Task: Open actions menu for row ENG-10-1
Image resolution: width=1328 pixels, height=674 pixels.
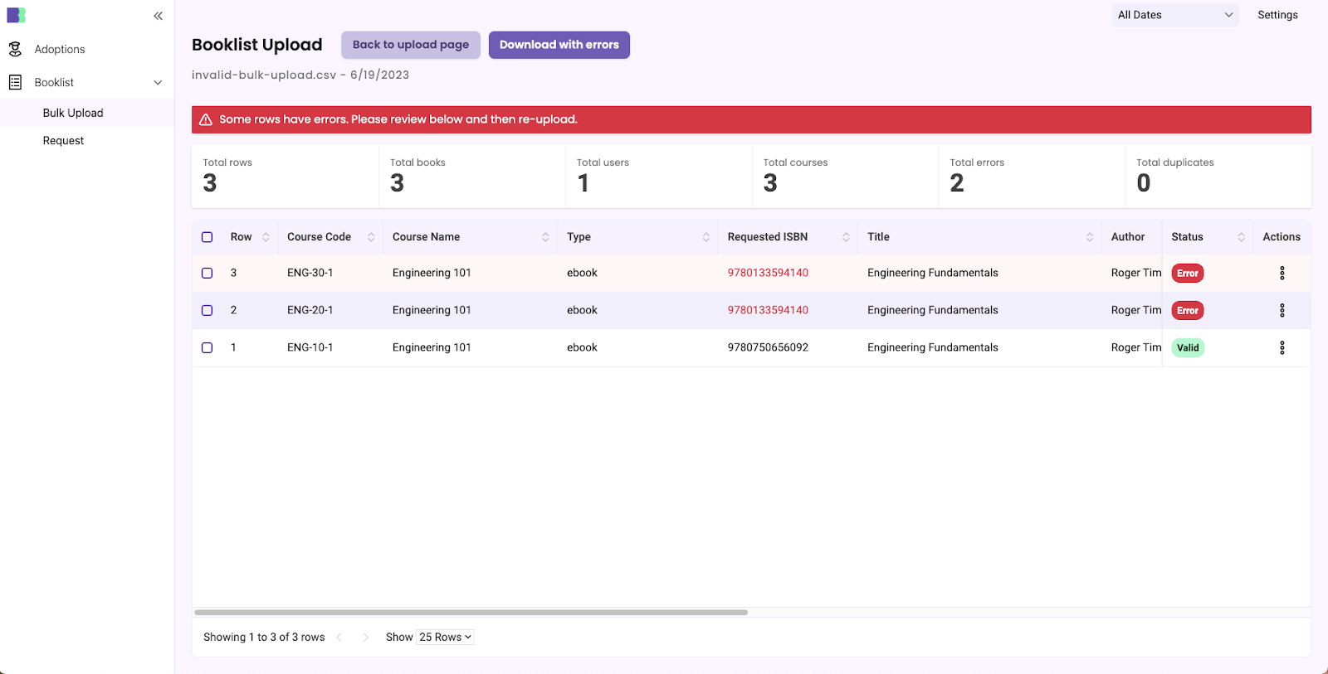Action: tap(1282, 347)
